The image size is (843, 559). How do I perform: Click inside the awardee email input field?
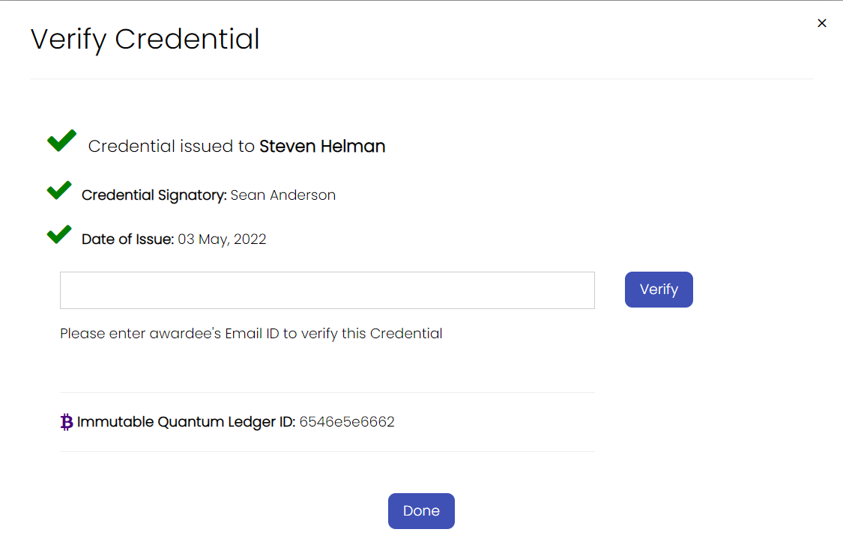(x=327, y=290)
